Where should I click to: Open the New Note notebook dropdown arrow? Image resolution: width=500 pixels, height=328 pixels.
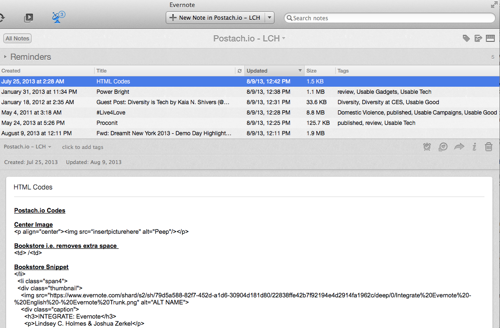pos(269,18)
